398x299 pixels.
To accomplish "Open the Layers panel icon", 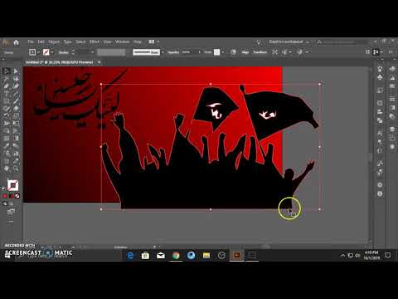I will click(x=392, y=129).
